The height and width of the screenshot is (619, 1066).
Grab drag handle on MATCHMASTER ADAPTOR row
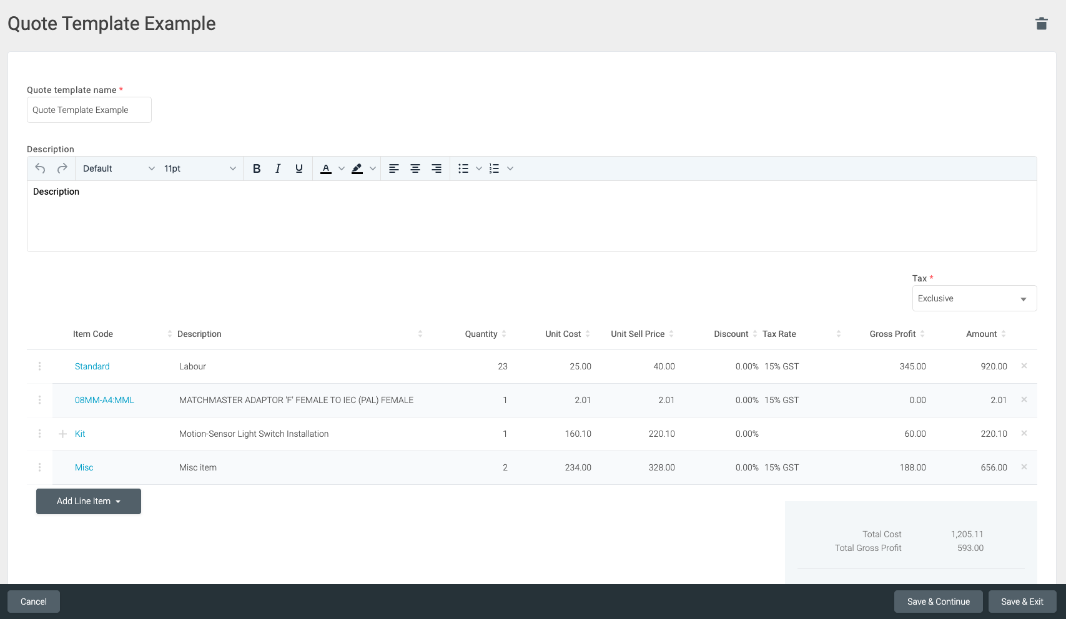[39, 400]
